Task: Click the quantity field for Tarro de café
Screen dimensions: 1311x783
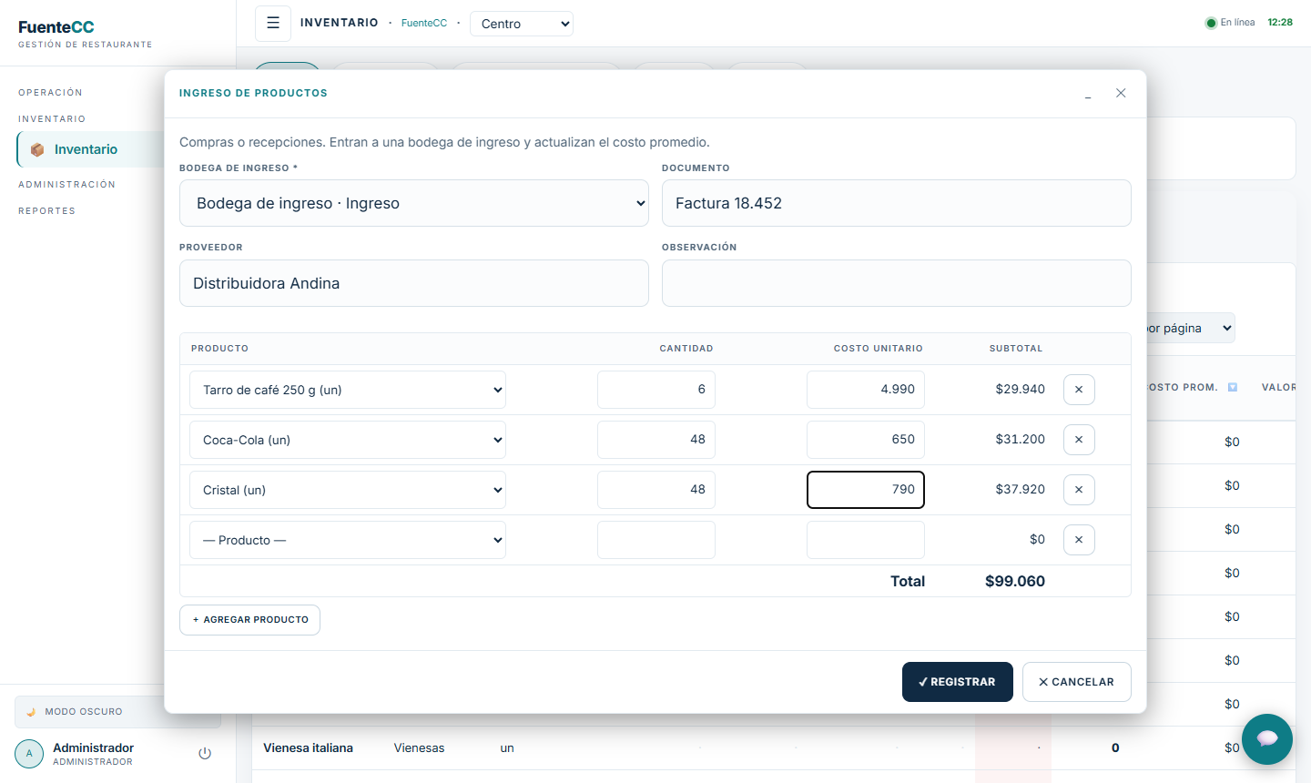Action: coord(656,390)
